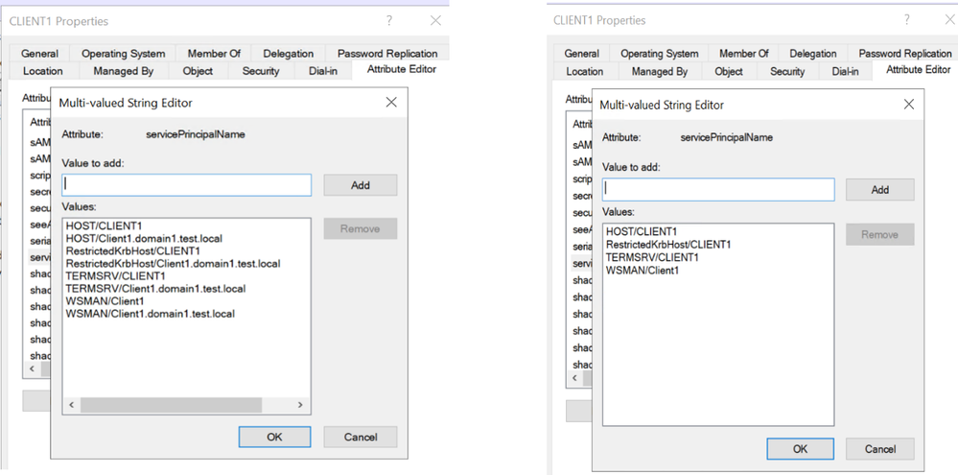The image size is (958, 475).
Task: Select RestrictedKrbHost/CLIENT1 value in right list
Action: 668,245
